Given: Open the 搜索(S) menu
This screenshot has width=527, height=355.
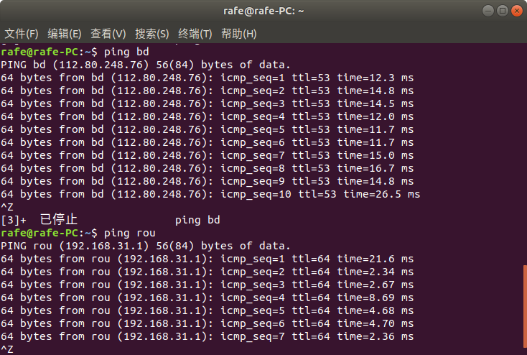Looking at the screenshot, I should point(151,34).
